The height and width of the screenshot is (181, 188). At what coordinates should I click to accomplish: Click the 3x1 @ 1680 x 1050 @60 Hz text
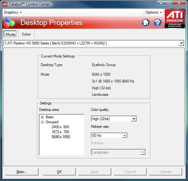pos(113,81)
